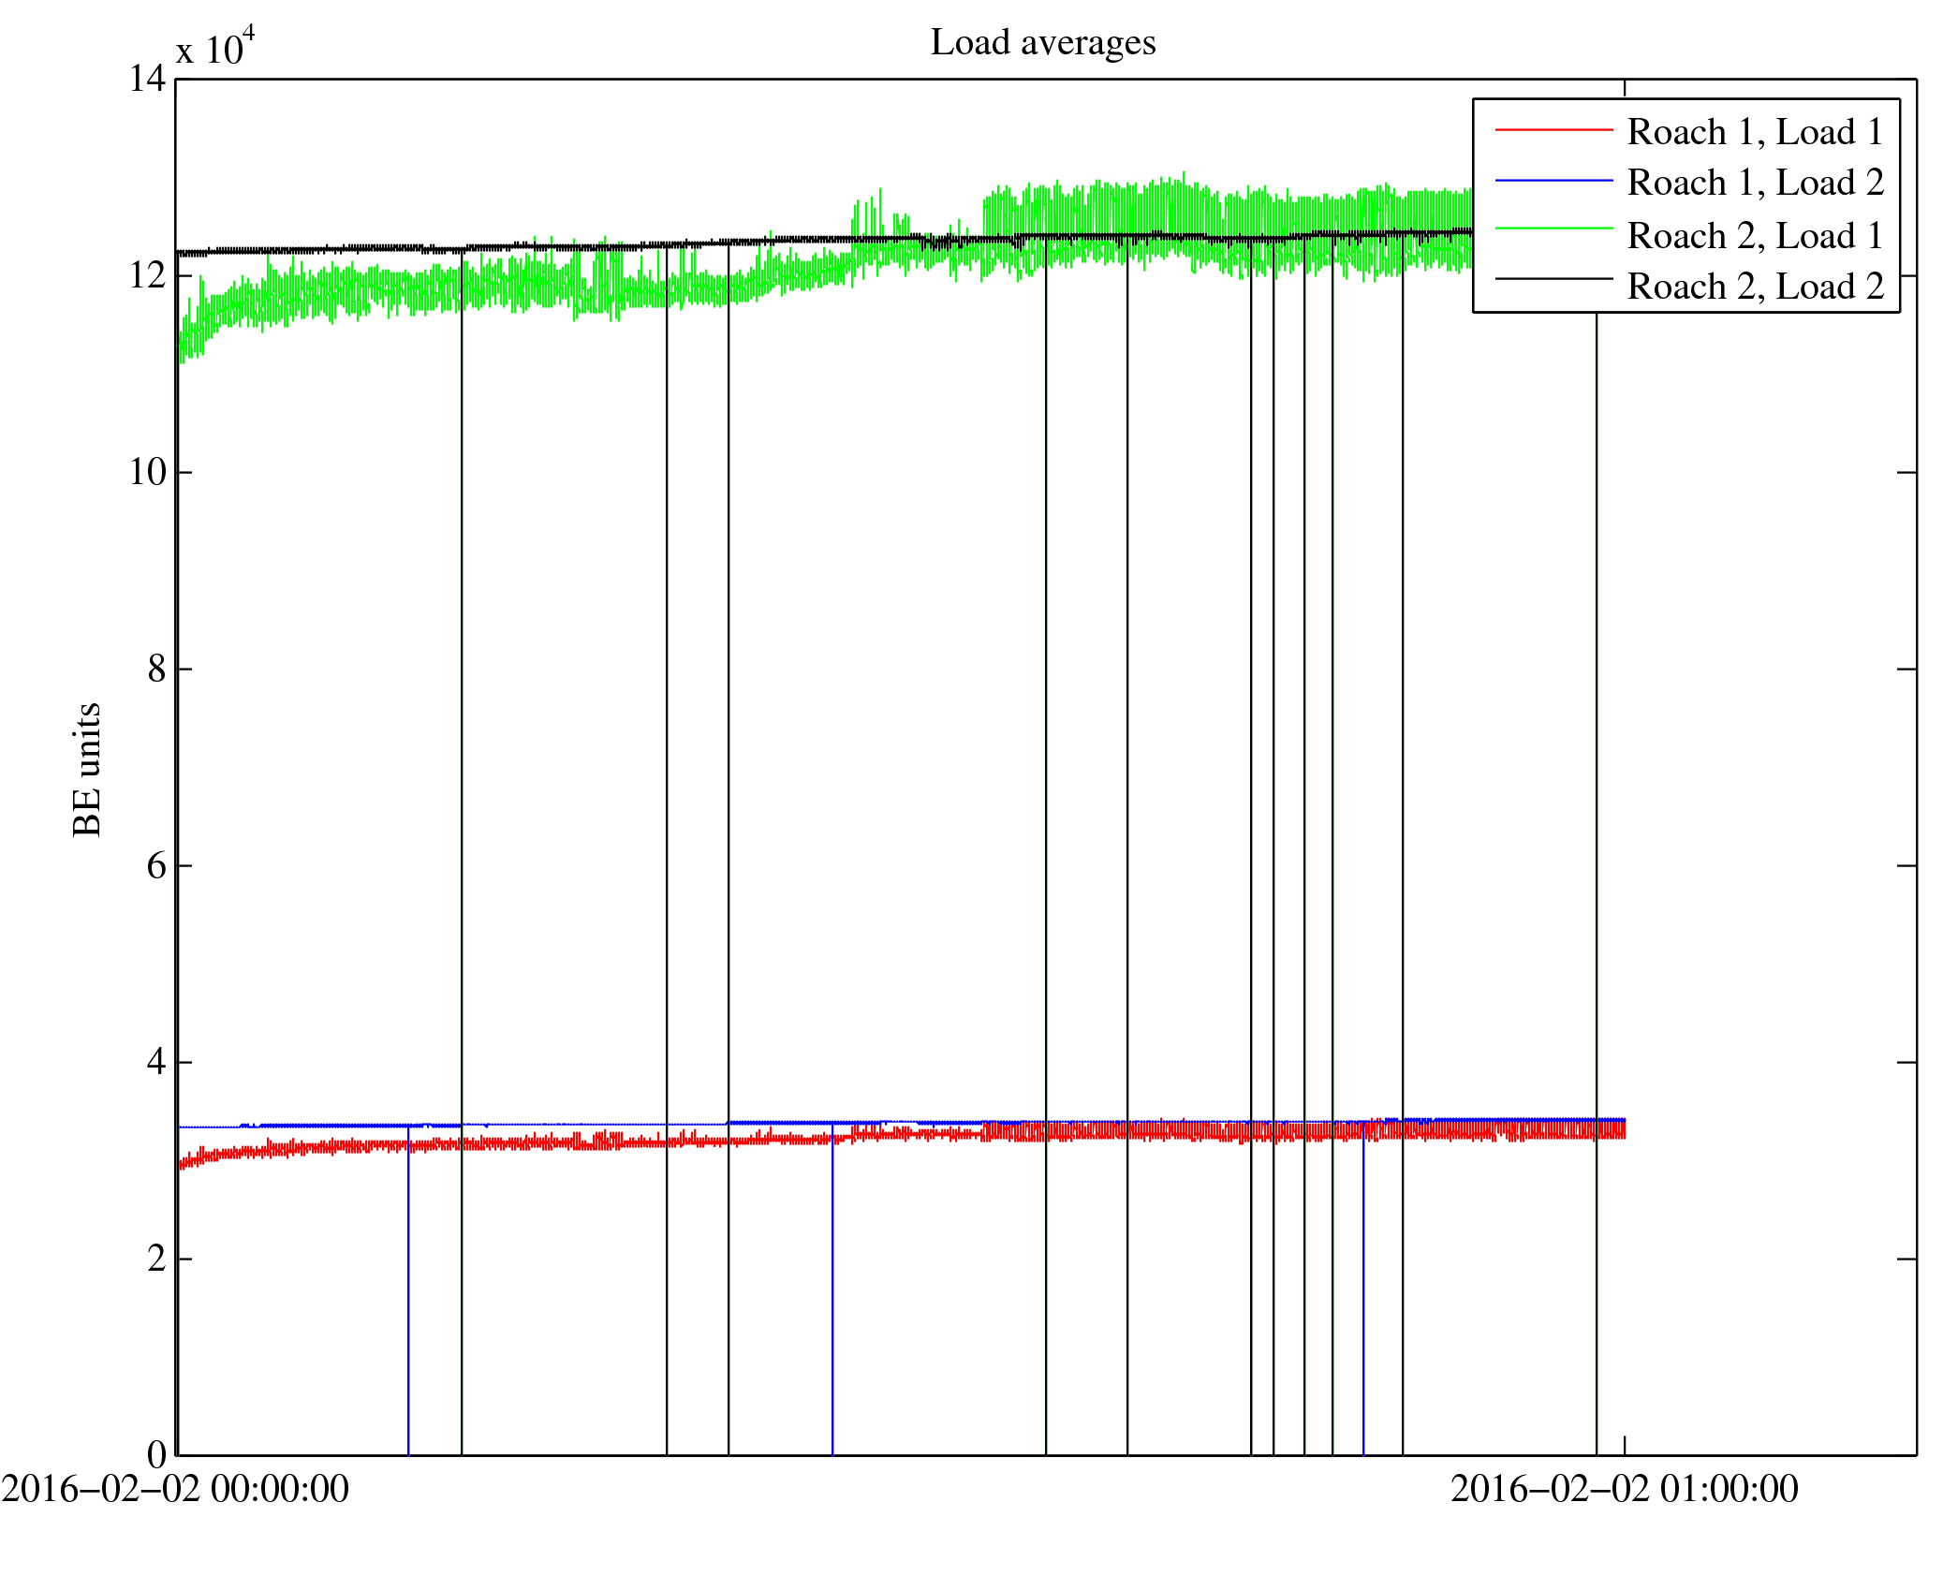This screenshot has height=1576, width=1943.
Task: Click the y-axis tick label 14
Action: click(x=147, y=80)
